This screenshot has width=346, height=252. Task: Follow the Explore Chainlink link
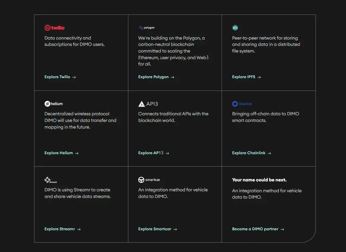(x=251, y=153)
